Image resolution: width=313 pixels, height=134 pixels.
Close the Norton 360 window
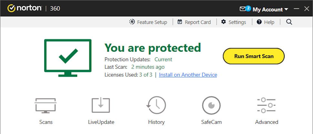click(x=307, y=9)
